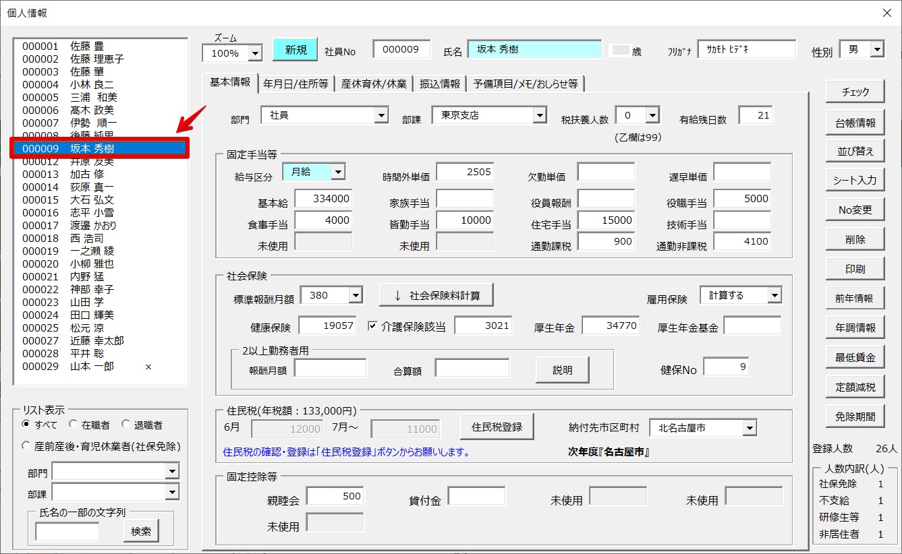
Task: Expand the ズーム 100% dropdown
Action: coord(255,53)
